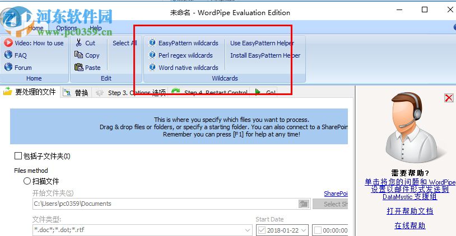
Task: Click Use EasyPattern Helper
Action: tap(262, 43)
